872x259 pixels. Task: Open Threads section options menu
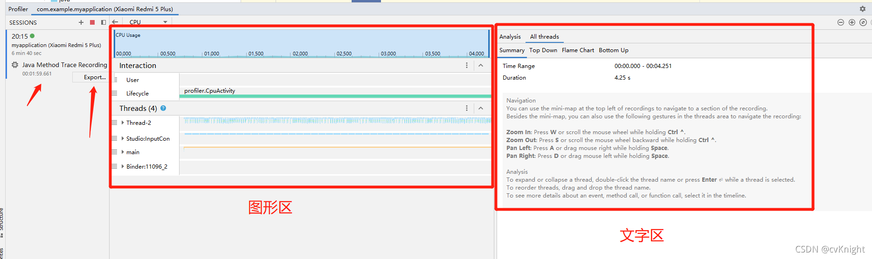tap(466, 108)
